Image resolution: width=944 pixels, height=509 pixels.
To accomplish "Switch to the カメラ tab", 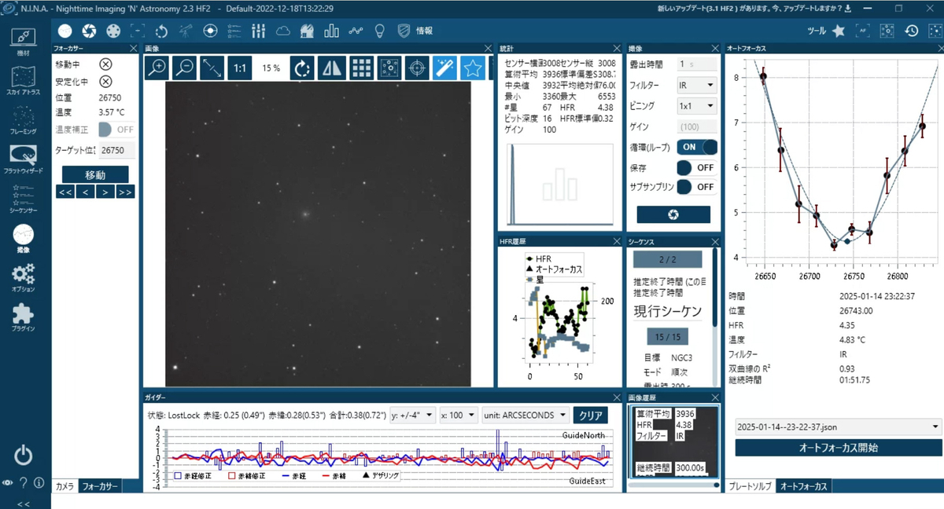I will click(x=65, y=486).
